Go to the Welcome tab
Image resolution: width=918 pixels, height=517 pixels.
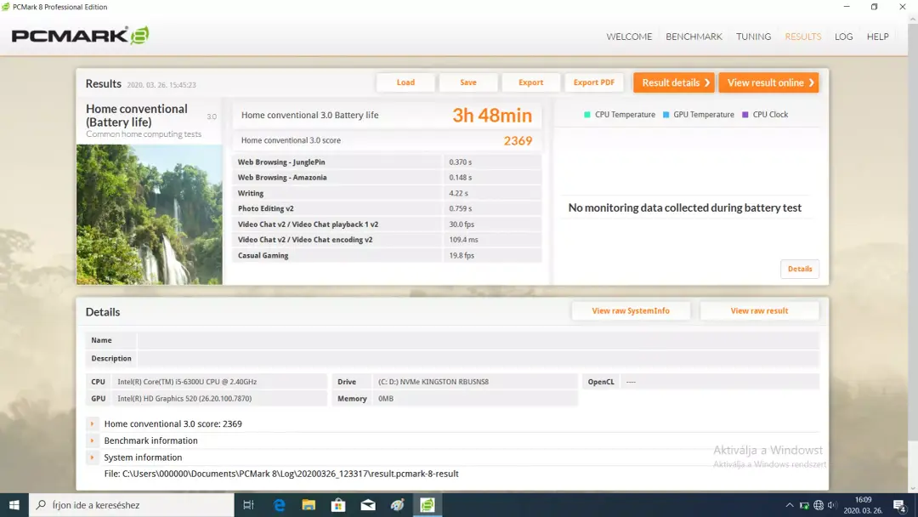[x=629, y=37]
